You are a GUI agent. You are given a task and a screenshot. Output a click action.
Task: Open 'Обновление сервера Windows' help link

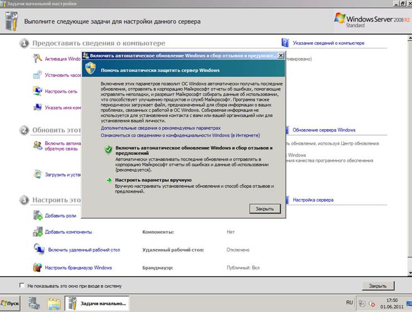click(324, 130)
